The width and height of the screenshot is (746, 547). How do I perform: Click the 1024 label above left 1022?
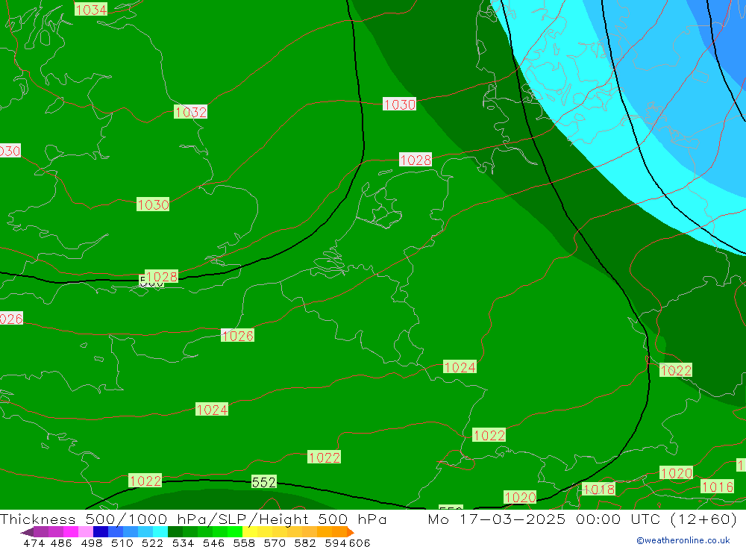tap(212, 410)
